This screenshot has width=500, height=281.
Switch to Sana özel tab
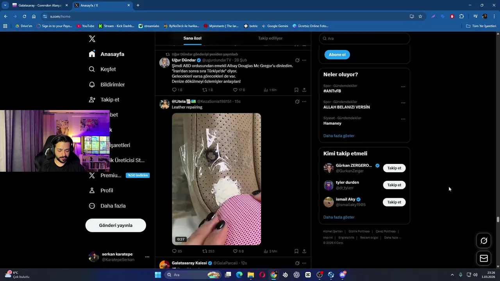pyautogui.click(x=193, y=38)
